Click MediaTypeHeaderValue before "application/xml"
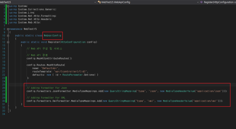Screen dimensions: 236x129 177,101
